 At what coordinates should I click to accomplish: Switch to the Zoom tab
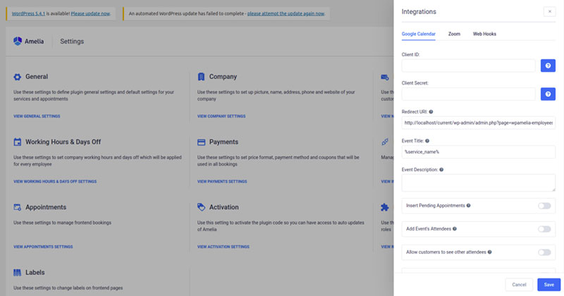pyautogui.click(x=454, y=34)
